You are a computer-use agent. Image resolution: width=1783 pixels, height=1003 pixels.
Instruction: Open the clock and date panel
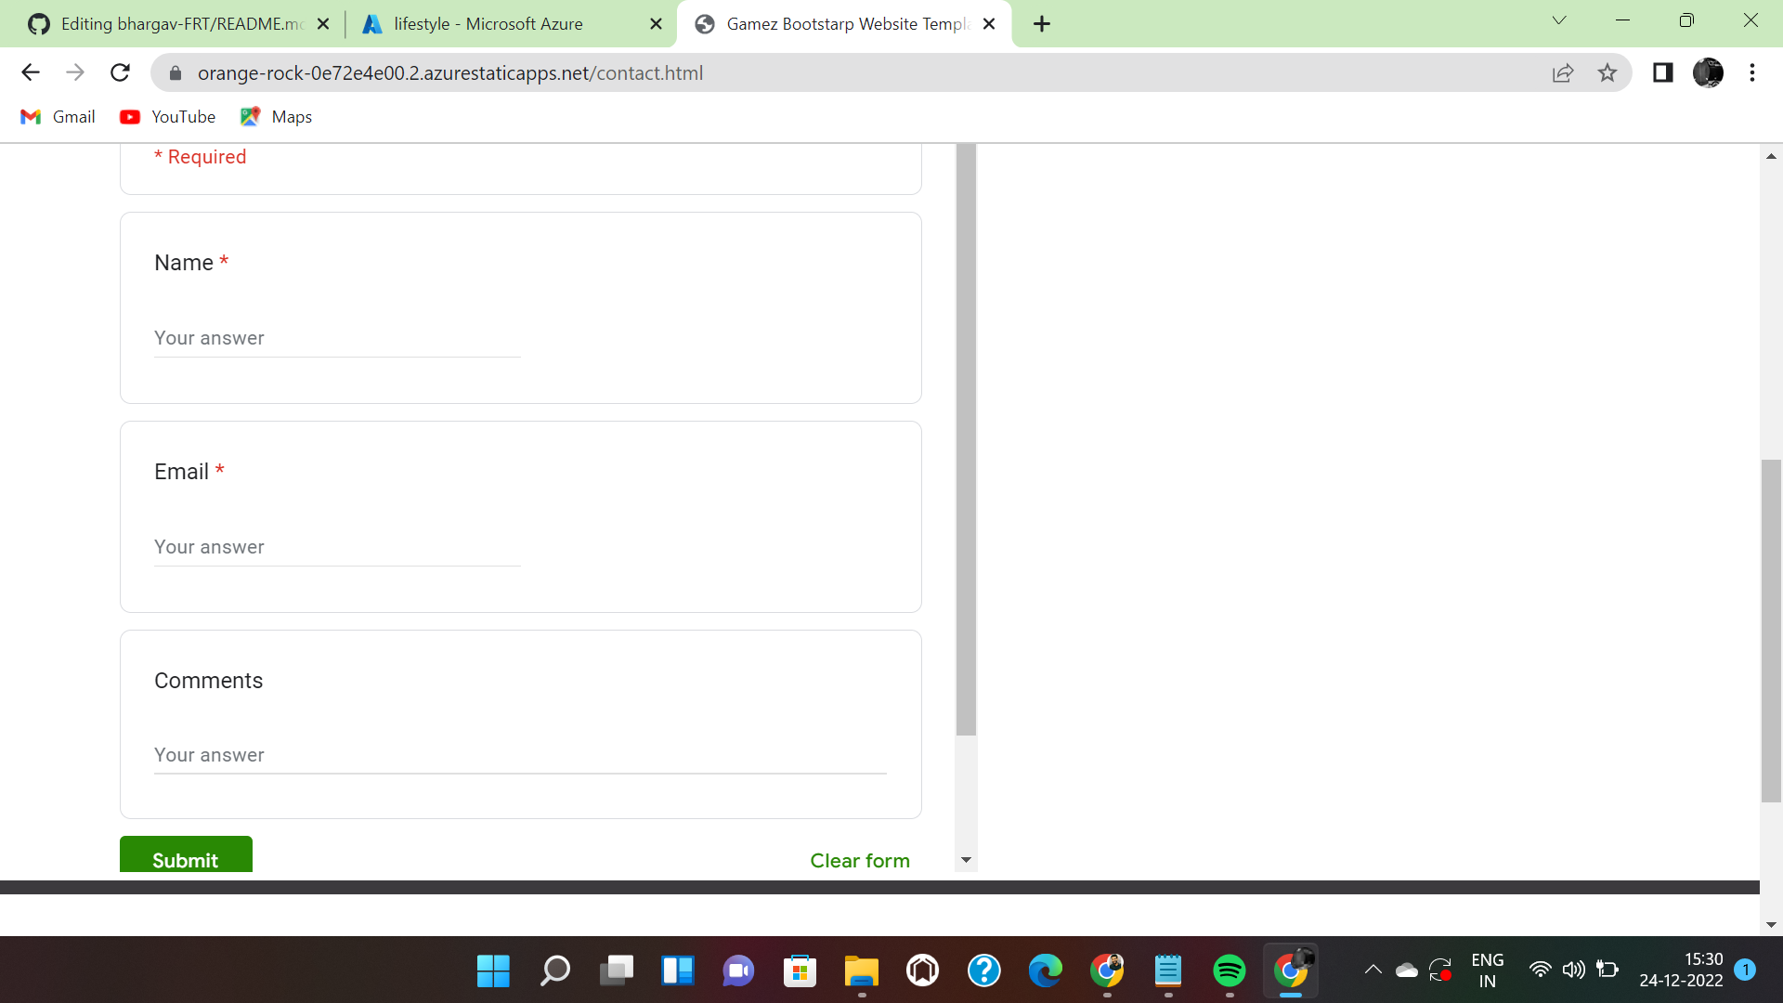[x=1681, y=970]
